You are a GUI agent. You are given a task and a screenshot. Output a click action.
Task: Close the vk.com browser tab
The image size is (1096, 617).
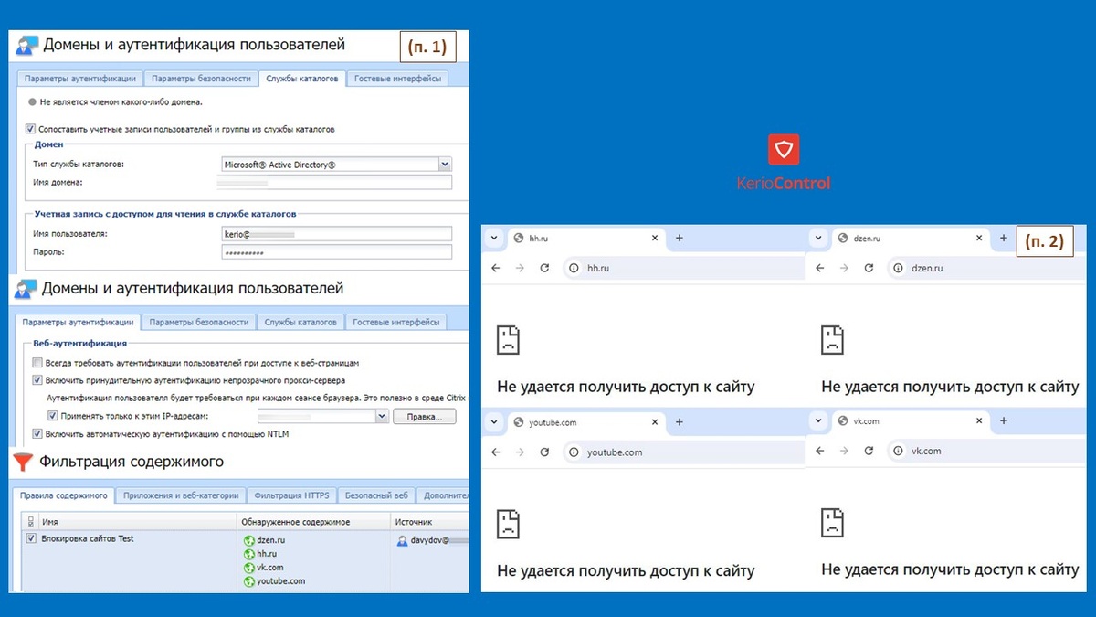978,420
